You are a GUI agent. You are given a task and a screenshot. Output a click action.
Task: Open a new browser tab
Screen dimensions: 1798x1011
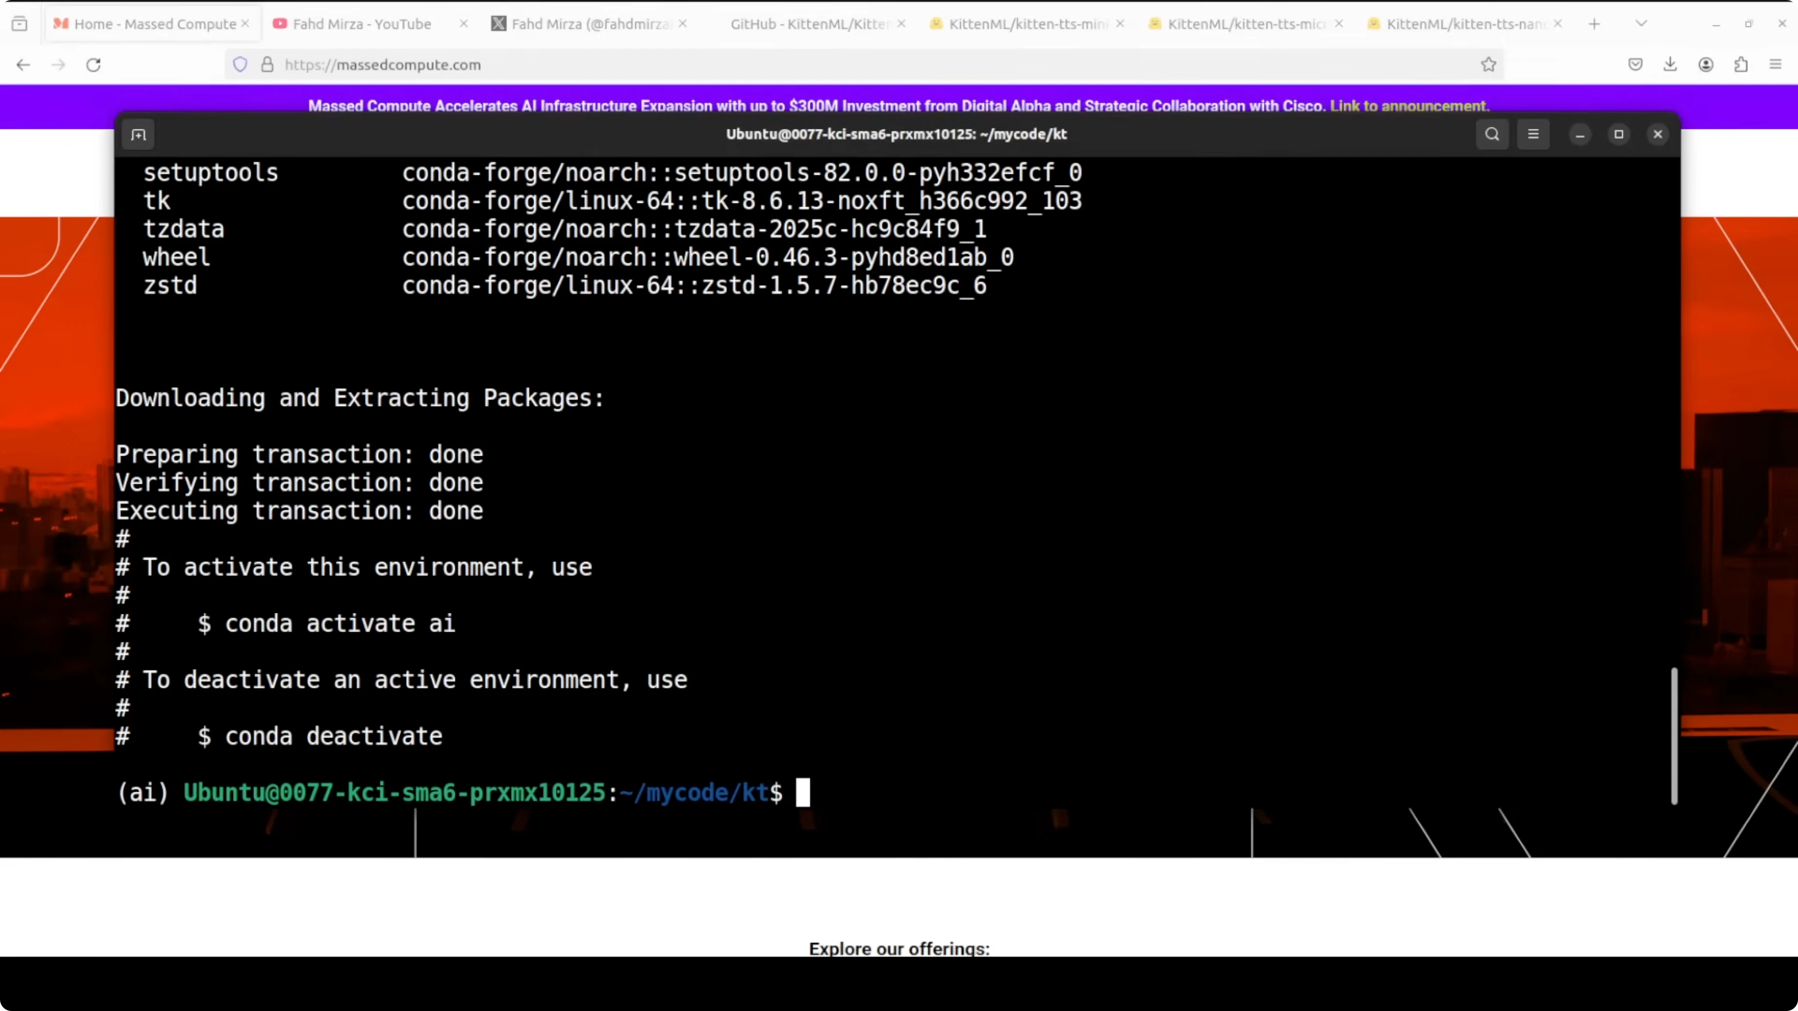click(x=1594, y=24)
